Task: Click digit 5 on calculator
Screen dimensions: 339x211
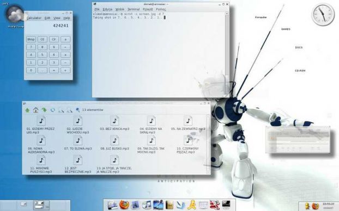Action: click(x=43, y=55)
